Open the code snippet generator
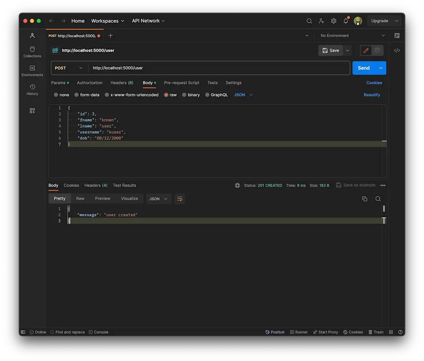424x361 pixels. coord(397,50)
